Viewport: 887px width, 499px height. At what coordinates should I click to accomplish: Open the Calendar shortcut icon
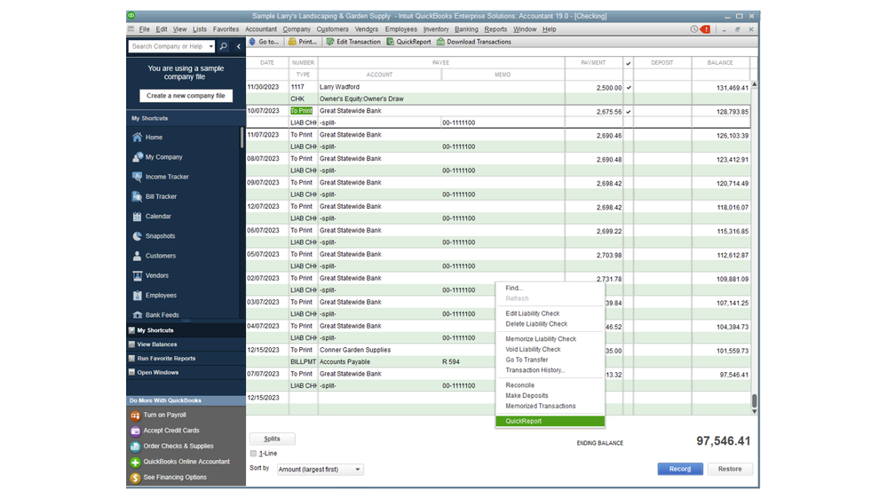coord(137,217)
